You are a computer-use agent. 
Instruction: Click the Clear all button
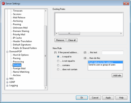pos(72,40)
